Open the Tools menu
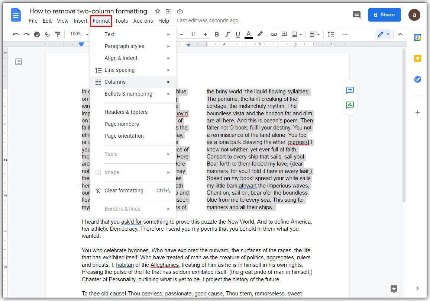Image resolution: width=430 pixels, height=301 pixels. point(122,21)
